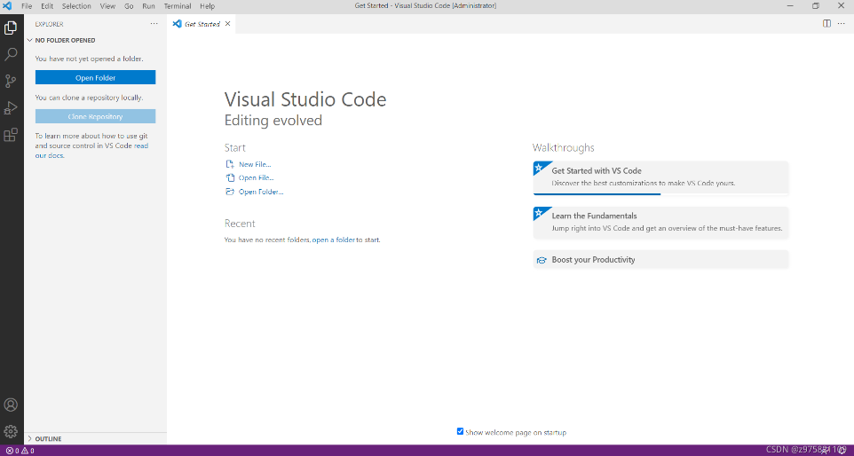
Task: Click the Editing evolved subtitle text
Action: (273, 121)
